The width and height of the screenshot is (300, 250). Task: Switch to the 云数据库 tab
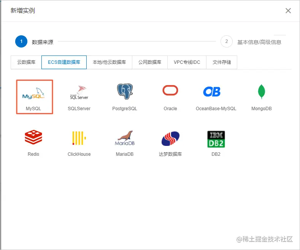pyautogui.click(x=26, y=62)
